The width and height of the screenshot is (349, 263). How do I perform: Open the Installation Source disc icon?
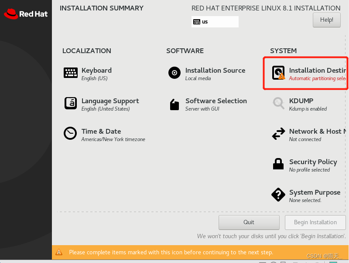coord(174,73)
